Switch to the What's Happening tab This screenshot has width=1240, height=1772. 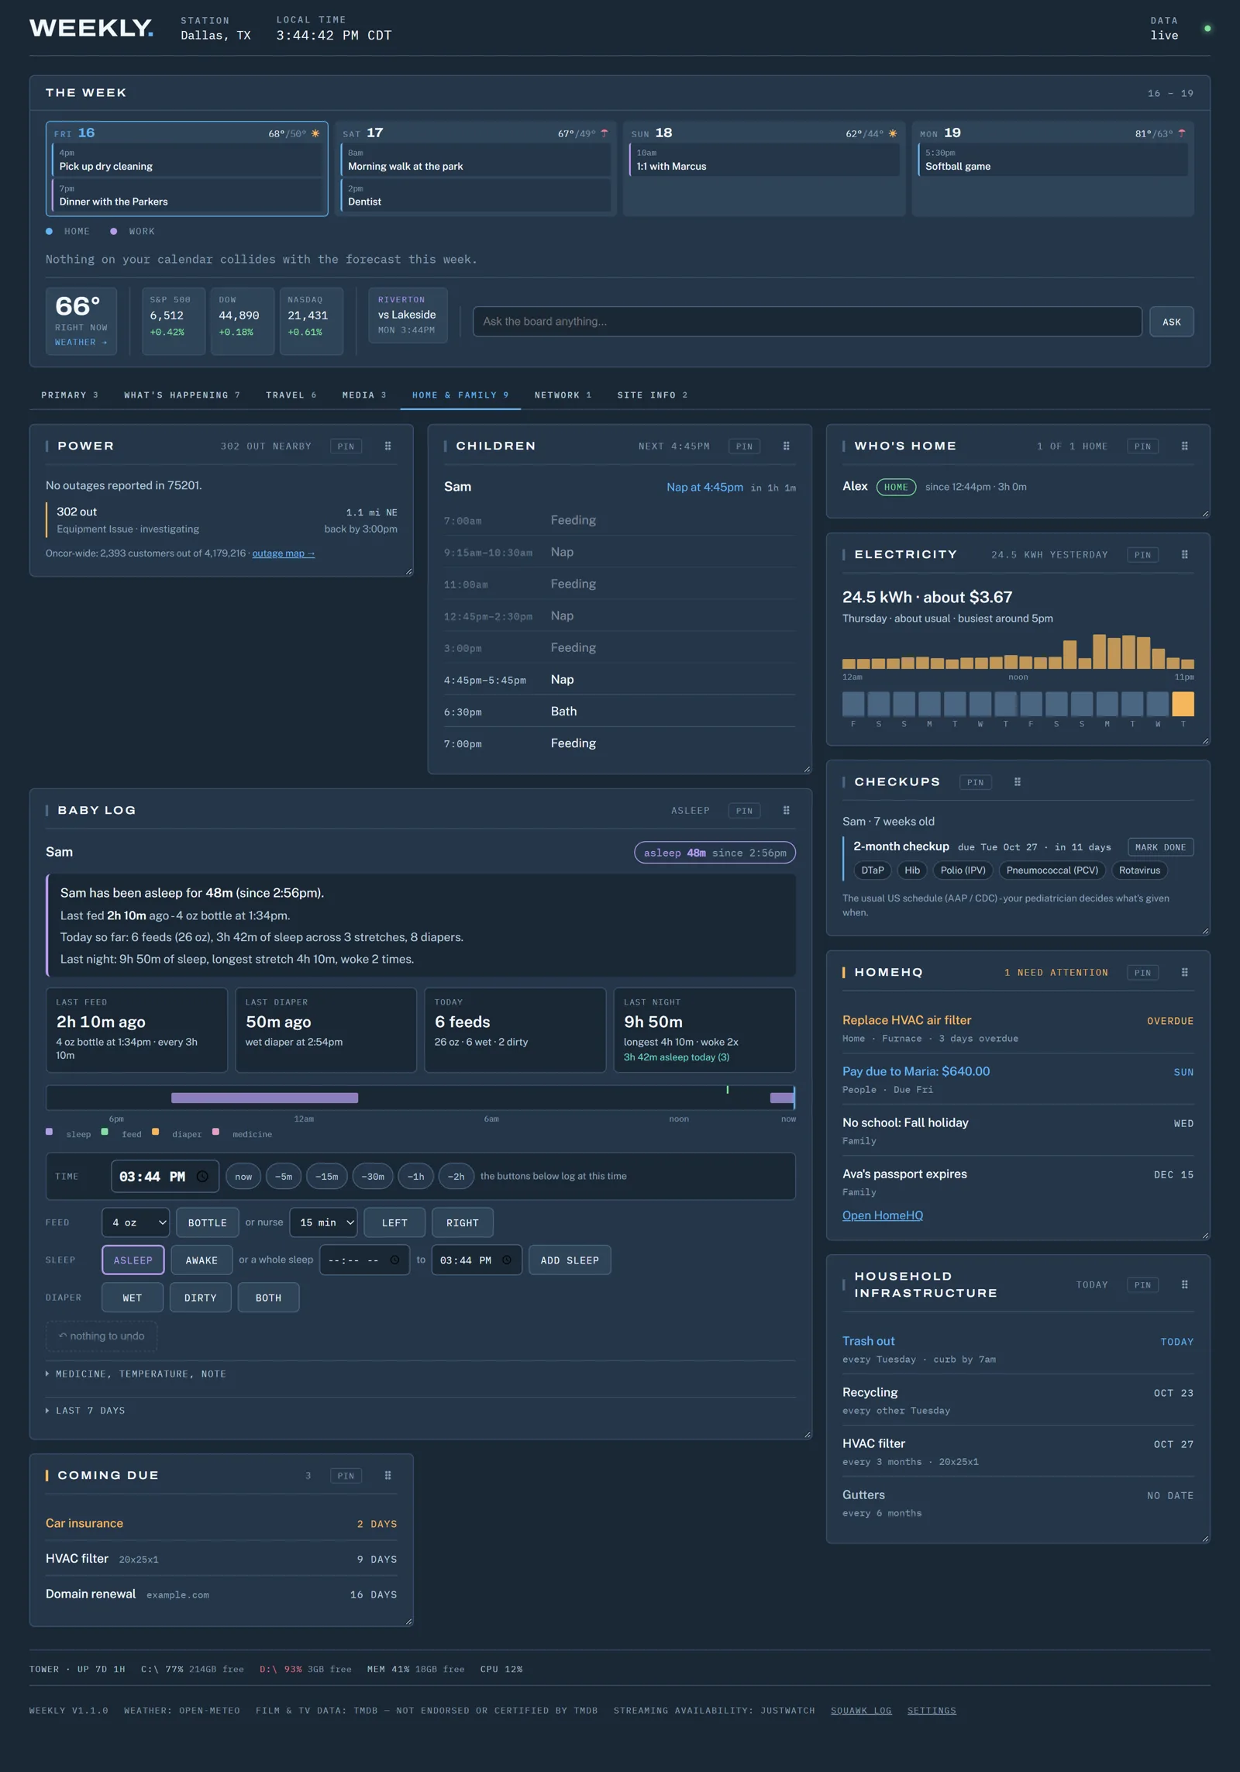[x=182, y=395]
